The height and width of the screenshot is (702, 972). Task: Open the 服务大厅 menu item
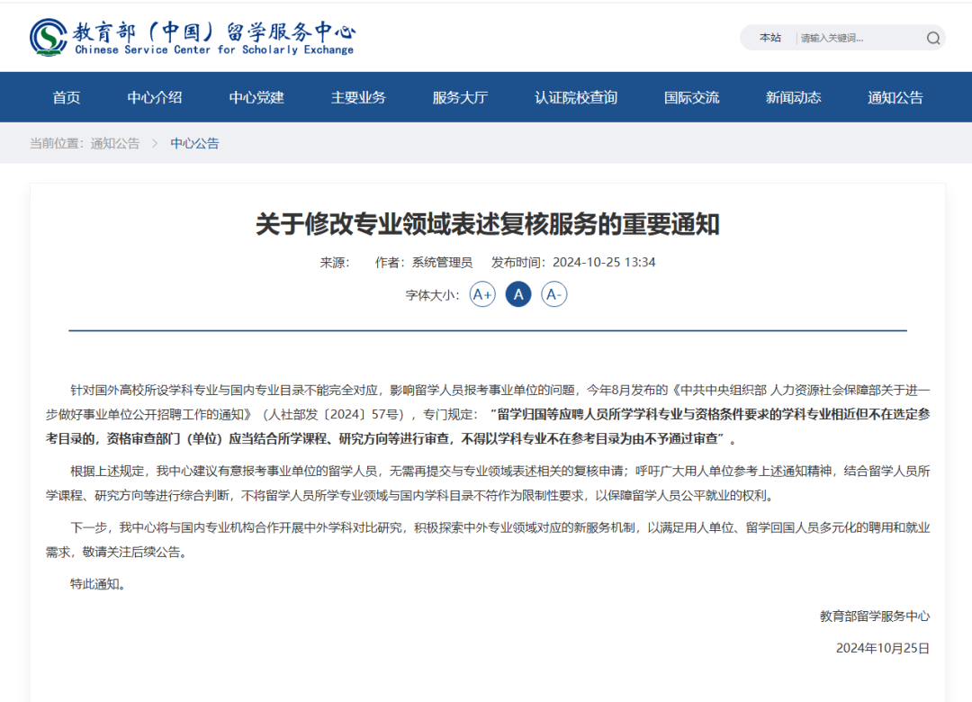pos(460,97)
